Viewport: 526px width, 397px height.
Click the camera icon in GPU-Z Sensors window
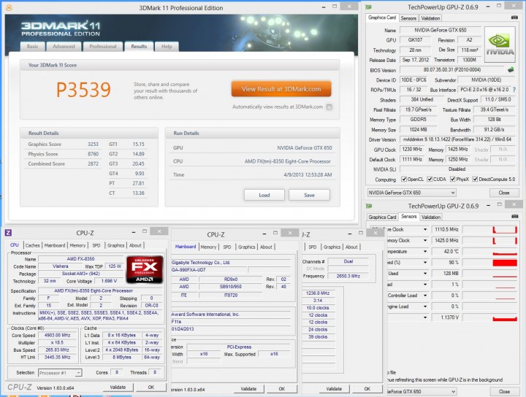tap(514, 217)
